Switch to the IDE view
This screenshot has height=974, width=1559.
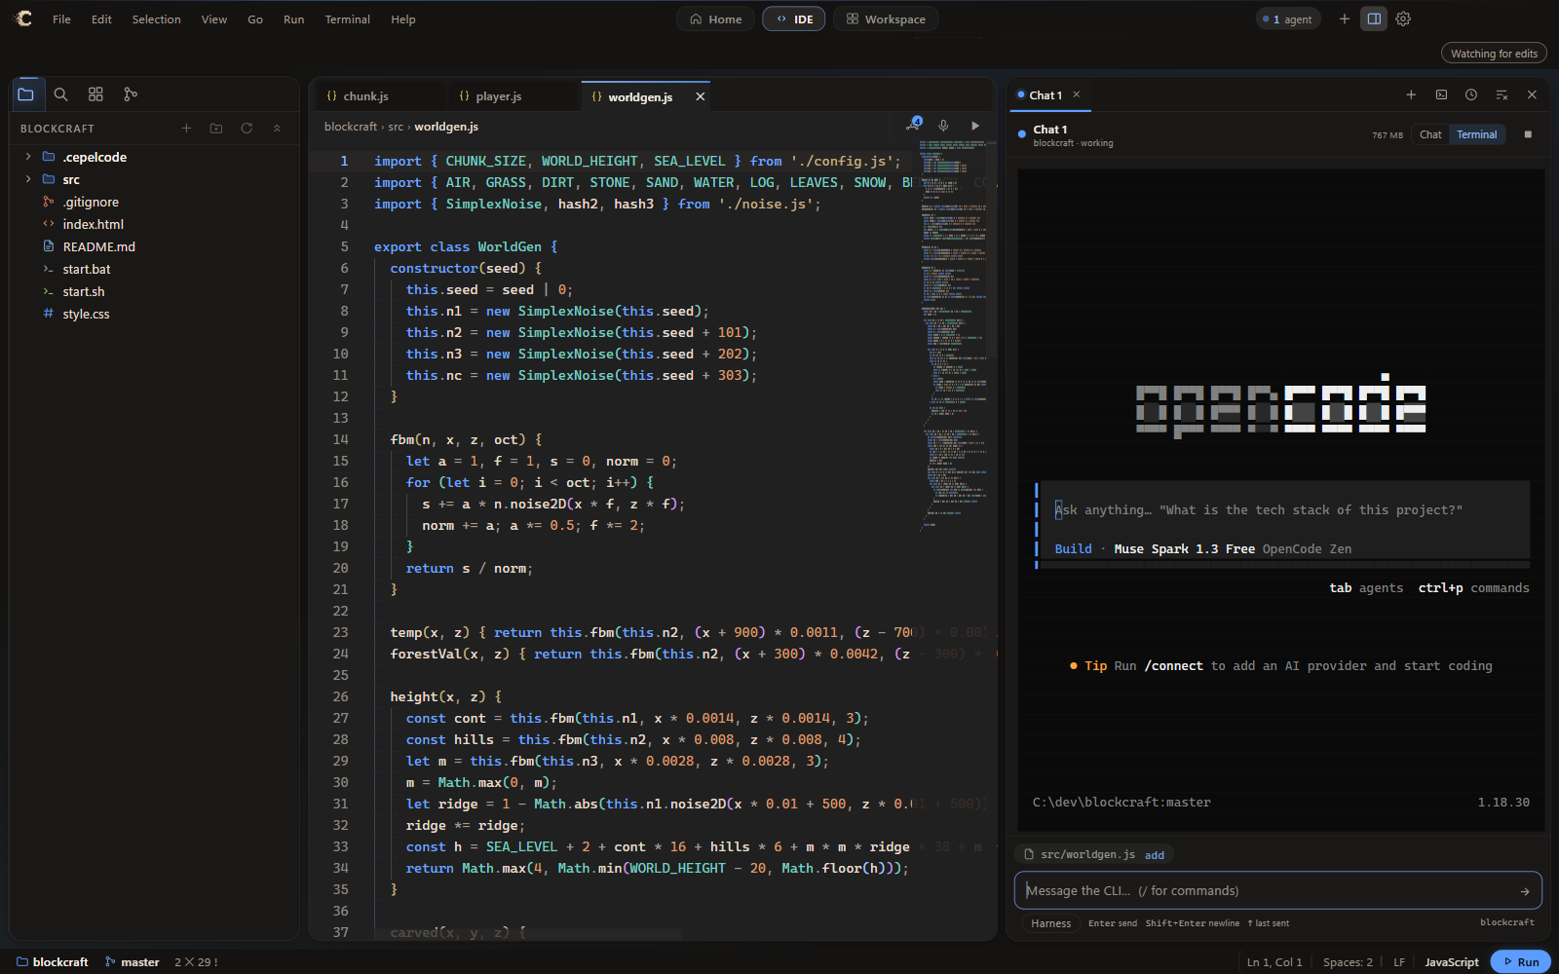click(794, 19)
